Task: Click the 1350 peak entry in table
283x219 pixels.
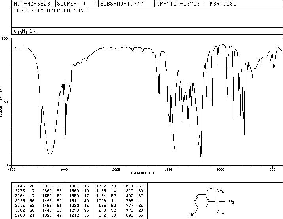Action: [79, 196]
